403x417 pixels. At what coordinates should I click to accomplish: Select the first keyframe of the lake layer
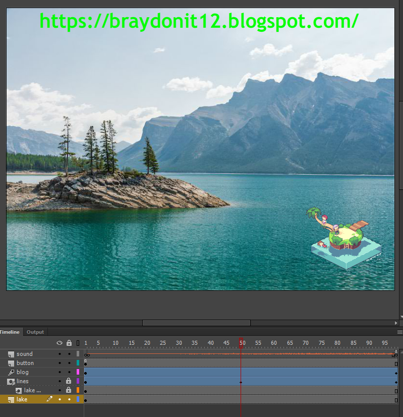[86, 400]
